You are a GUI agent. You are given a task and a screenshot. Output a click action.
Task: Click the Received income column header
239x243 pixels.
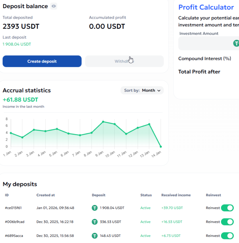click(176, 195)
